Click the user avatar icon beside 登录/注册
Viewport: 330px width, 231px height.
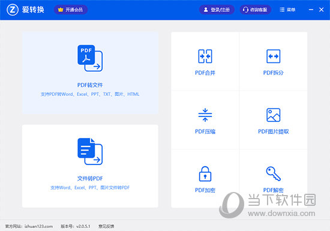click(x=206, y=10)
